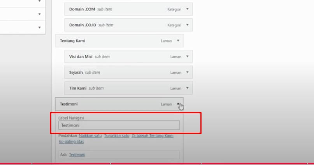Select the Domain .COM item title
Viewport: 314px width, 165px height.
(x=82, y=9)
